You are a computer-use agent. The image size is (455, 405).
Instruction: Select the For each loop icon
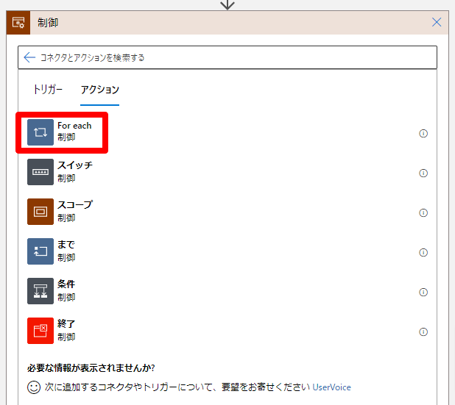(40, 132)
